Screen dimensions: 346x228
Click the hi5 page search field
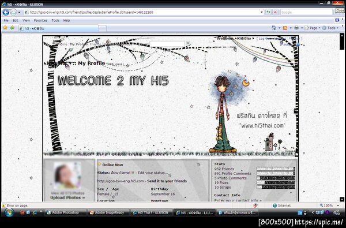[167, 44]
